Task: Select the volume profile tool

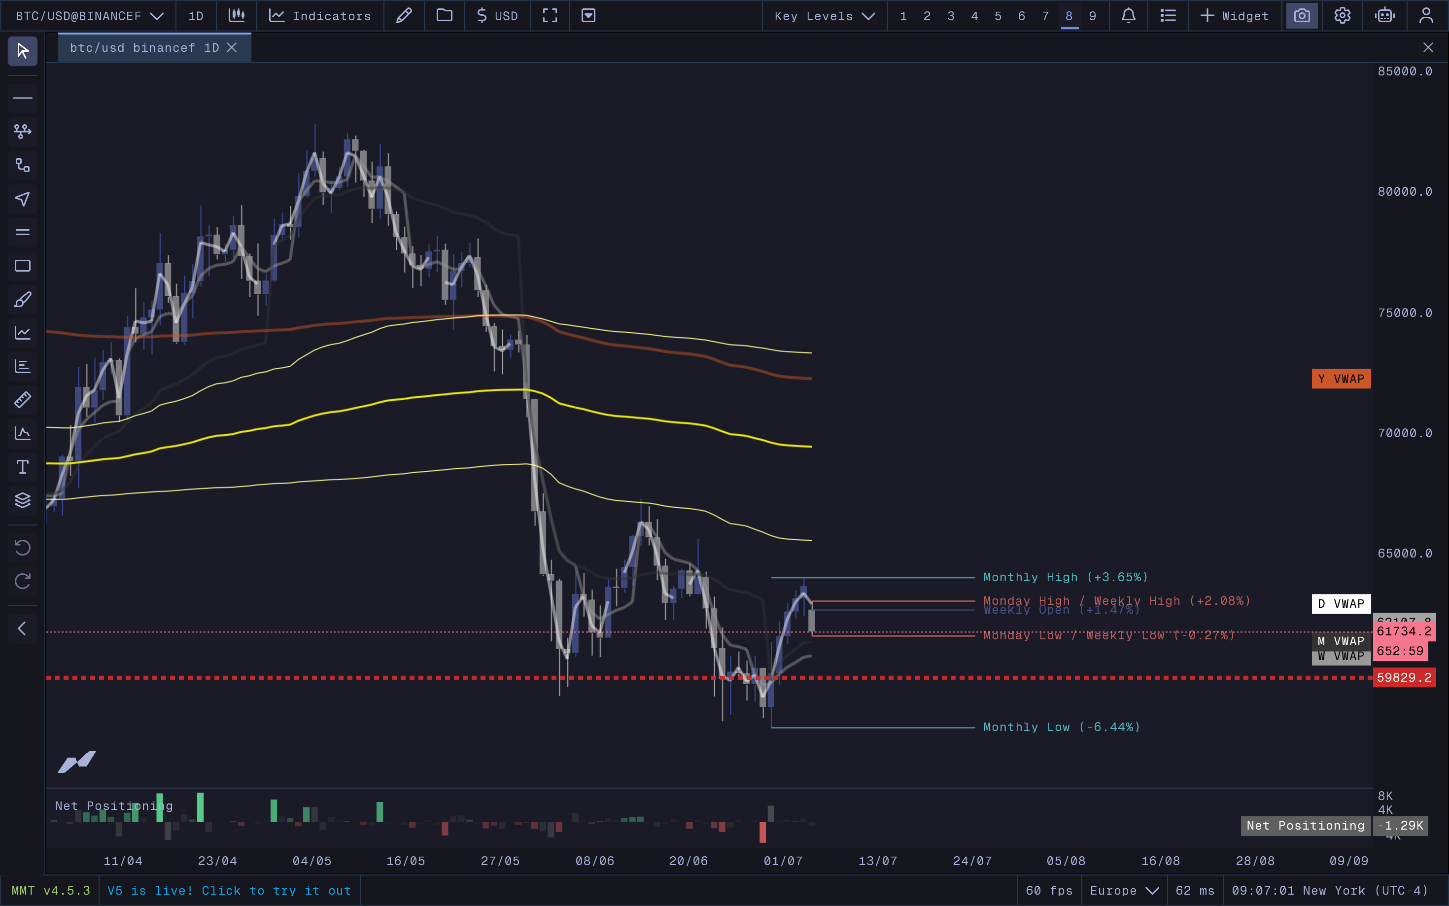Action: click(23, 366)
